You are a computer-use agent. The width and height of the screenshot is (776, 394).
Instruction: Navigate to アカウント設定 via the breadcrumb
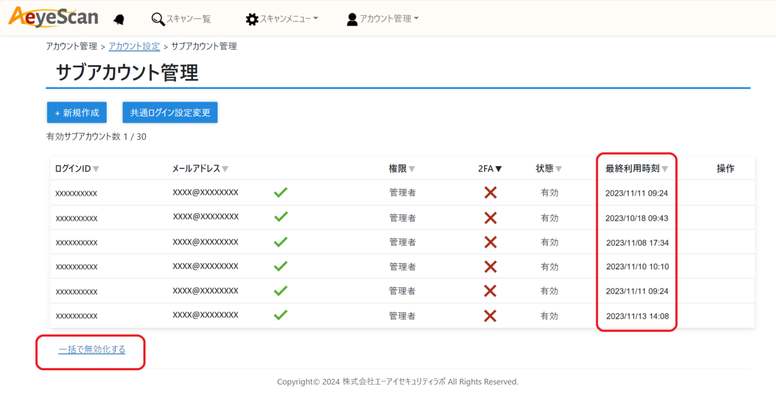coord(134,46)
